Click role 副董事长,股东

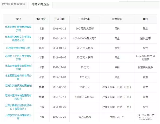146,67
